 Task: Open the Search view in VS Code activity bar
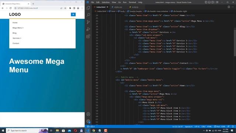pos(88,15)
